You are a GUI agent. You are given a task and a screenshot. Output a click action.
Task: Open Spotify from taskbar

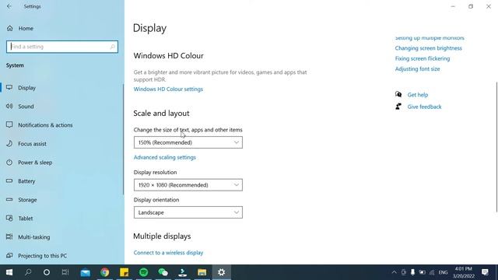tap(143, 272)
